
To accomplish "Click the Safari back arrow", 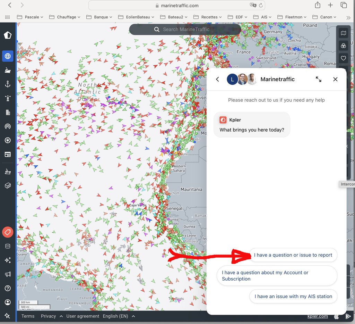I will coord(10,5).
